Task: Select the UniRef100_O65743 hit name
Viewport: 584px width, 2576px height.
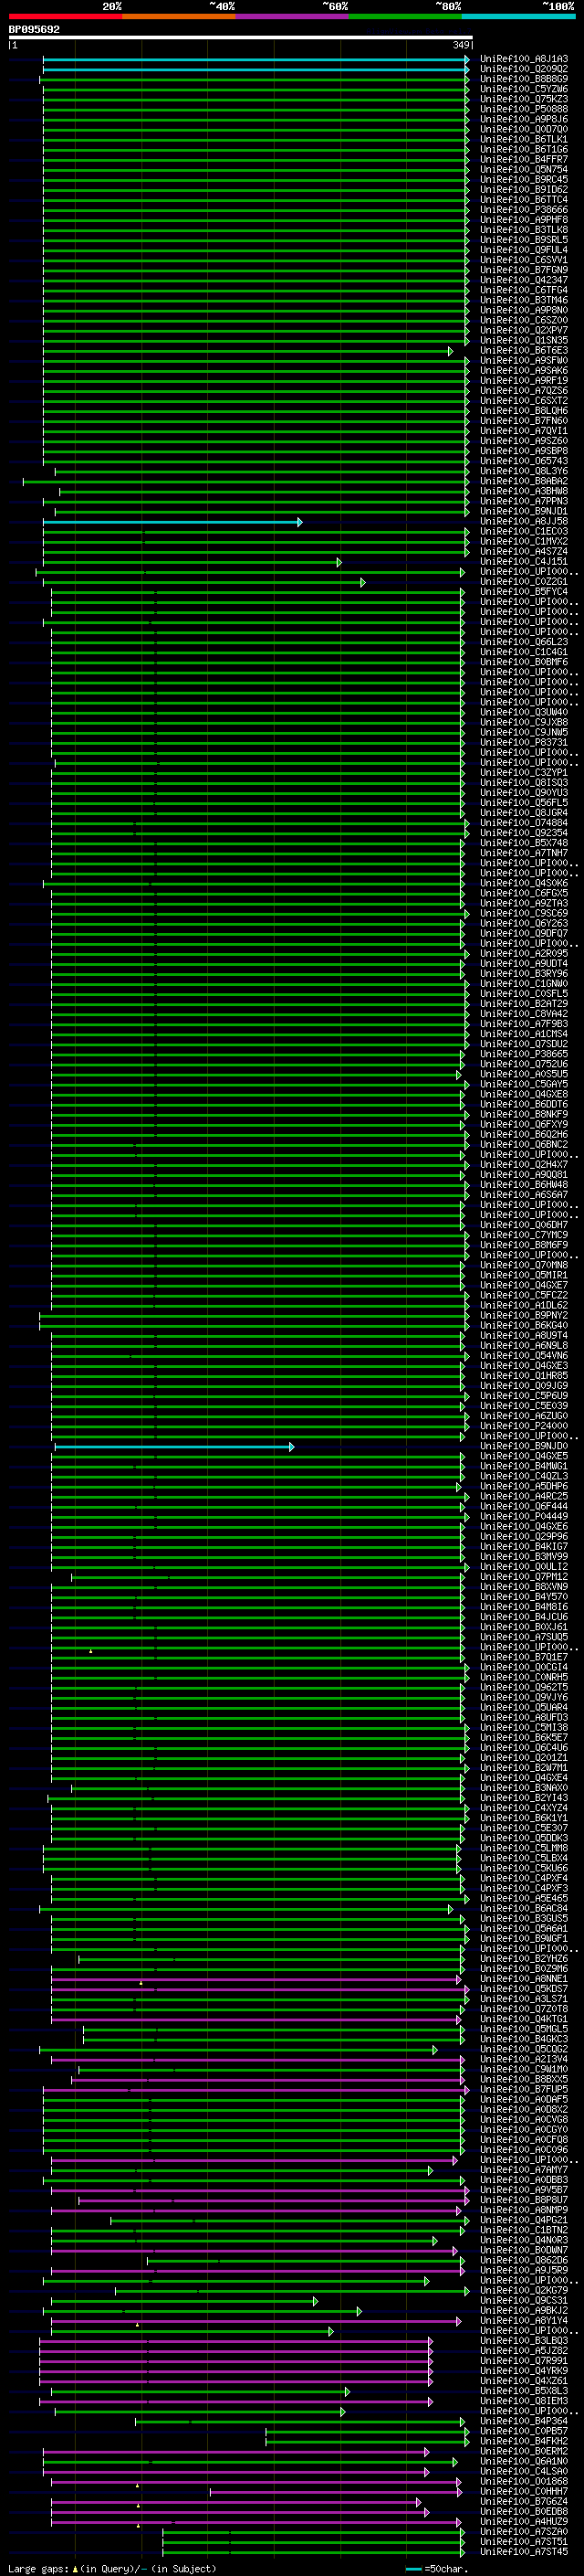Action: point(524,461)
